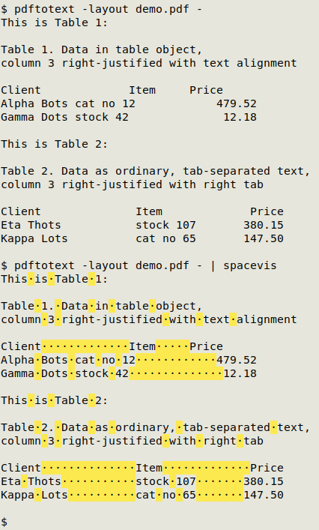Click 'stock 107' in the plain output
This screenshot has height=530, width=319.
[x=165, y=226]
